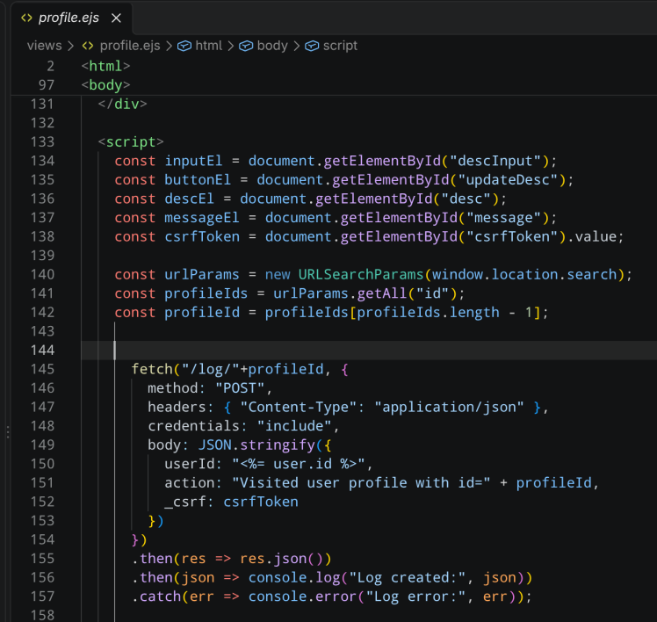This screenshot has height=622, width=657.
Task: Click the "Content-Type" header key
Action: pos(299,407)
